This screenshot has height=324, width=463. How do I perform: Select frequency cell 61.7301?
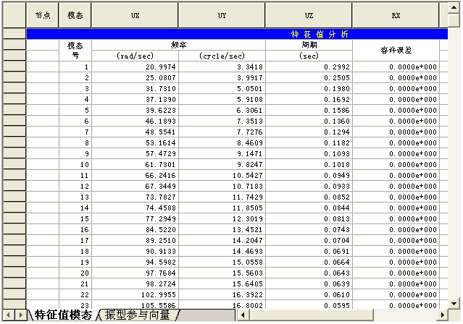(x=135, y=164)
